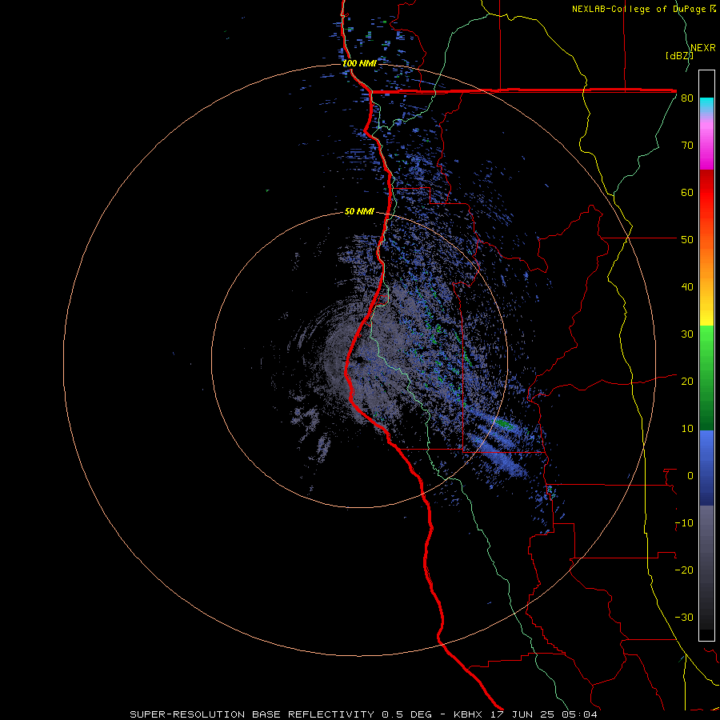The width and height of the screenshot is (720, 720).
Task: Click the 0 value on the dBZ scale
Action: pos(690,476)
